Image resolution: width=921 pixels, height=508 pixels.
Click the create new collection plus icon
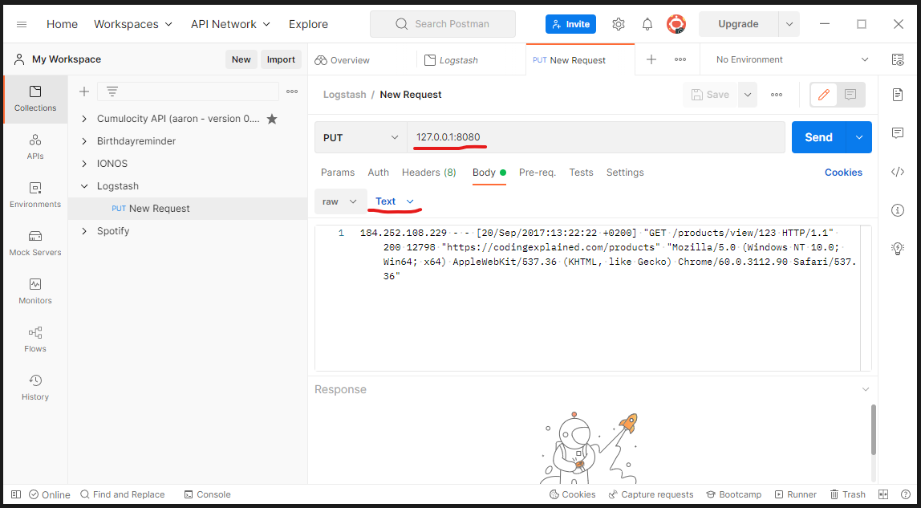pos(84,91)
